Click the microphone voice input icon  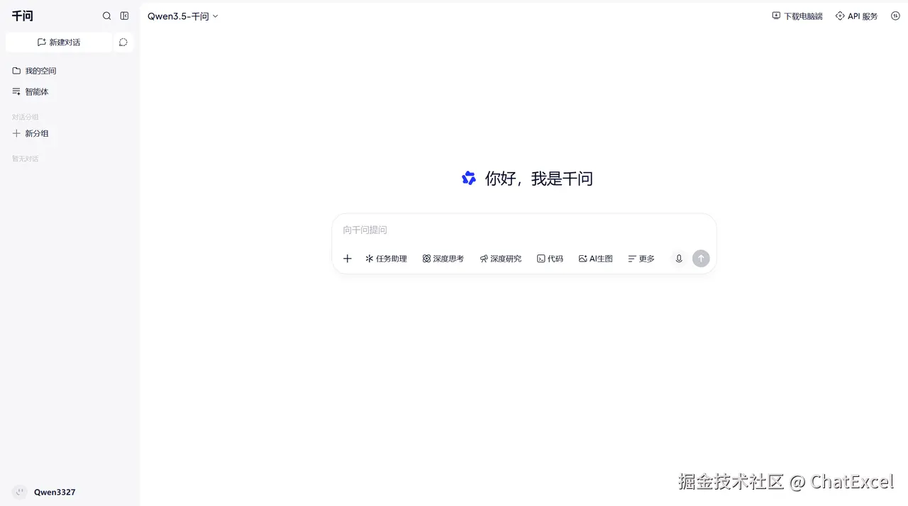click(x=679, y=259)
